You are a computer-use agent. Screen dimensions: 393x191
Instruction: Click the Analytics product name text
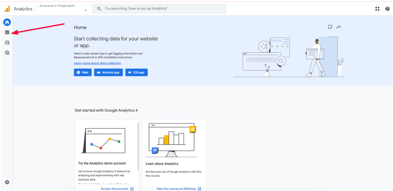click(23, 9)
